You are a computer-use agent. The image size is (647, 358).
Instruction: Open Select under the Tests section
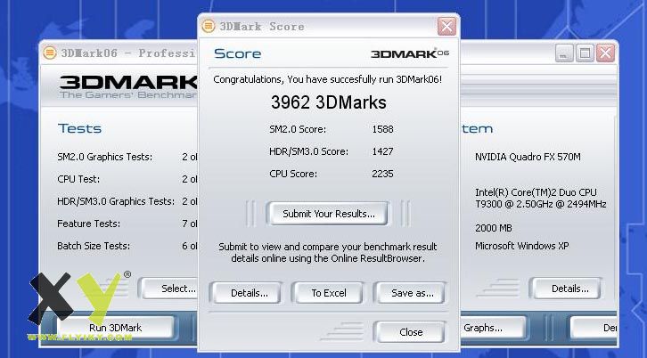coord(177,289)
